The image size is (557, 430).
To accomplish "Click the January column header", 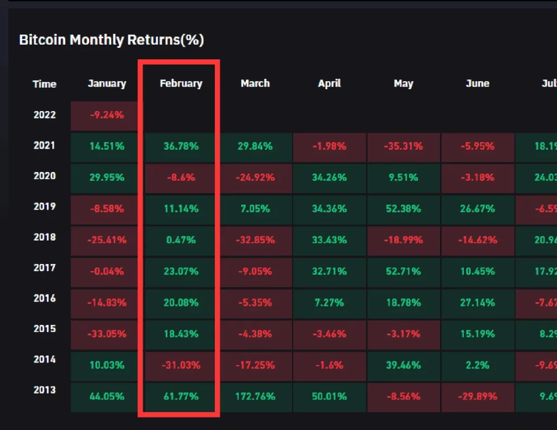I will (x=107, y=83).
